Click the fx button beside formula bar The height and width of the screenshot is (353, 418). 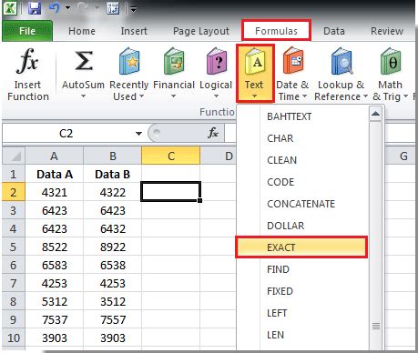(213, 133)
